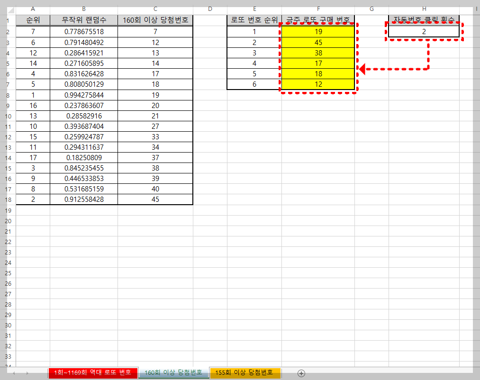Click cell with random number 0.237863607
Viewport: 480px width, 380px height.
click(84, 105)
